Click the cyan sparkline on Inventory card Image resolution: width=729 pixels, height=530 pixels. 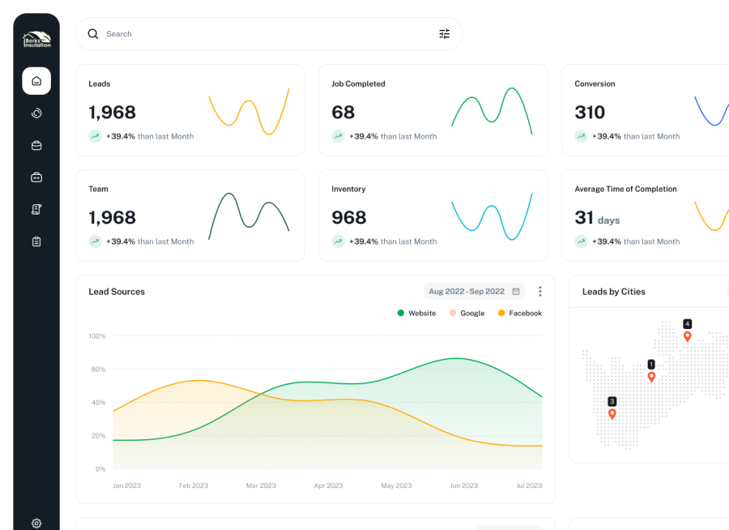pos(492,216)
